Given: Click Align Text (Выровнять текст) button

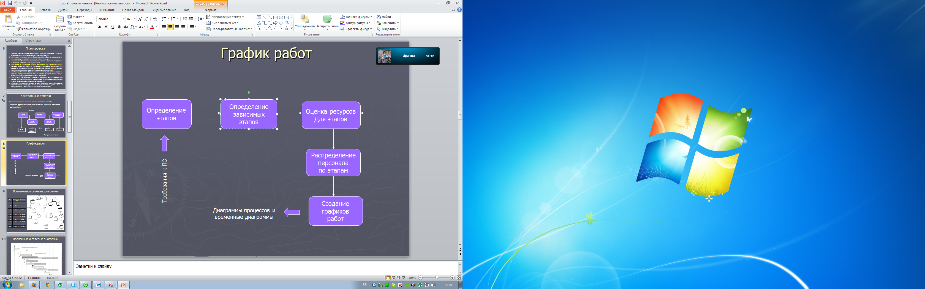Looking at the screenshot, I should click(222, 23).
